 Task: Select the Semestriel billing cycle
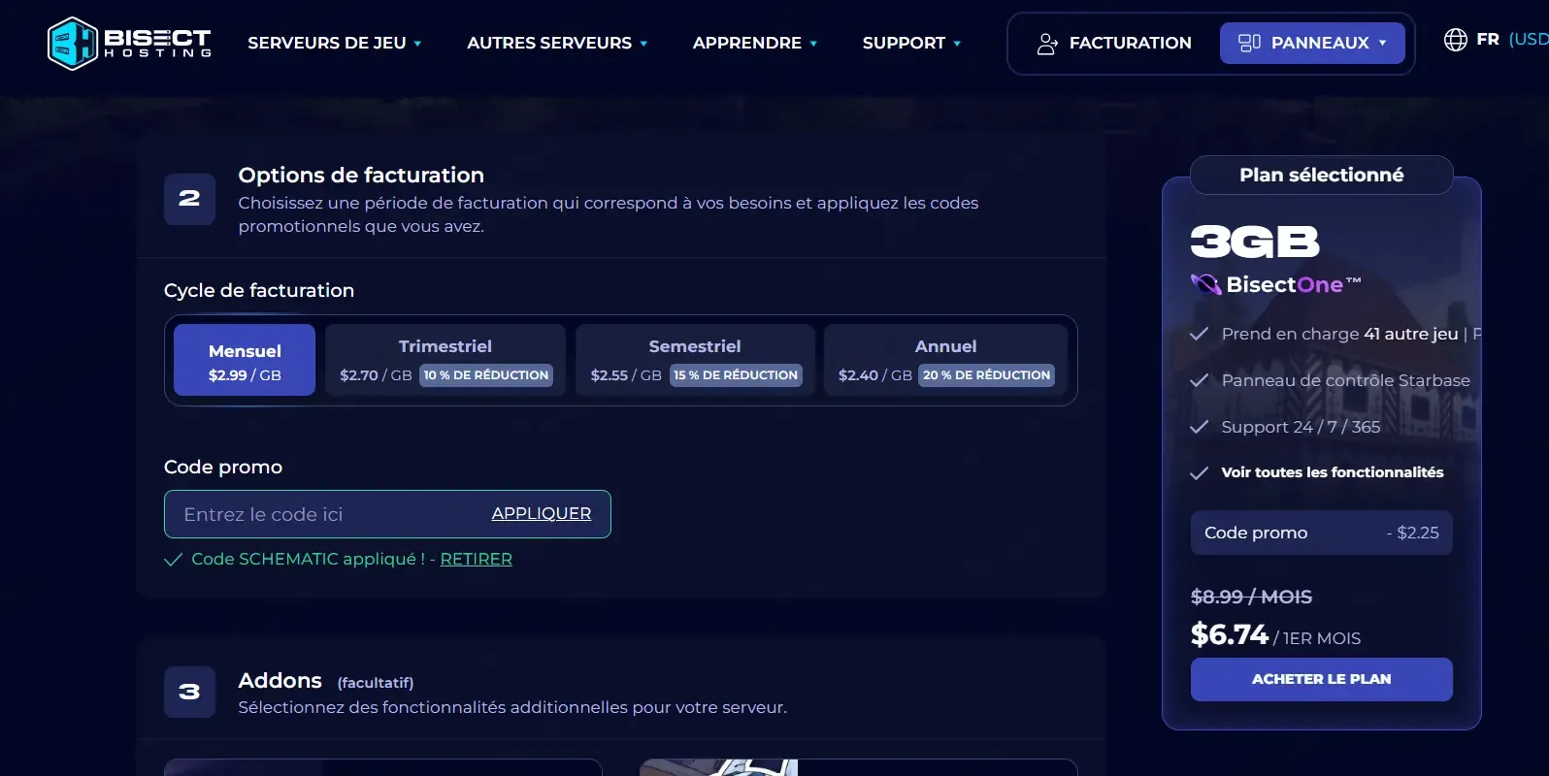tap(695, 360)
